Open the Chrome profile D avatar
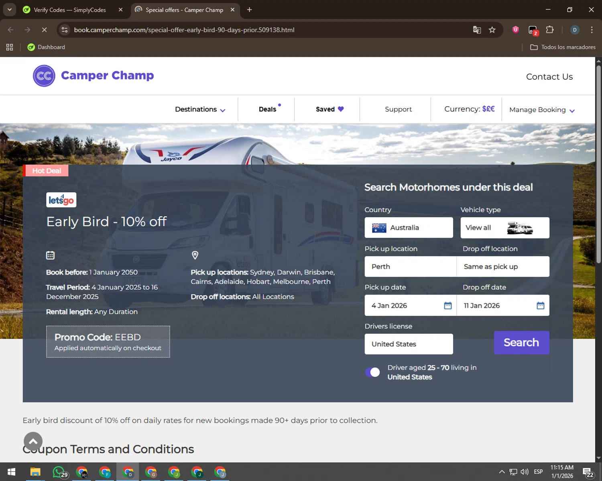Image resolution: width=602 pixels, height=481 pixels. 575,30
